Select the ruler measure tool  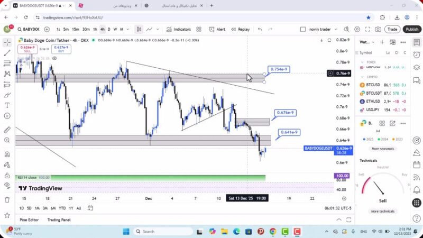(x=7, y=130)
